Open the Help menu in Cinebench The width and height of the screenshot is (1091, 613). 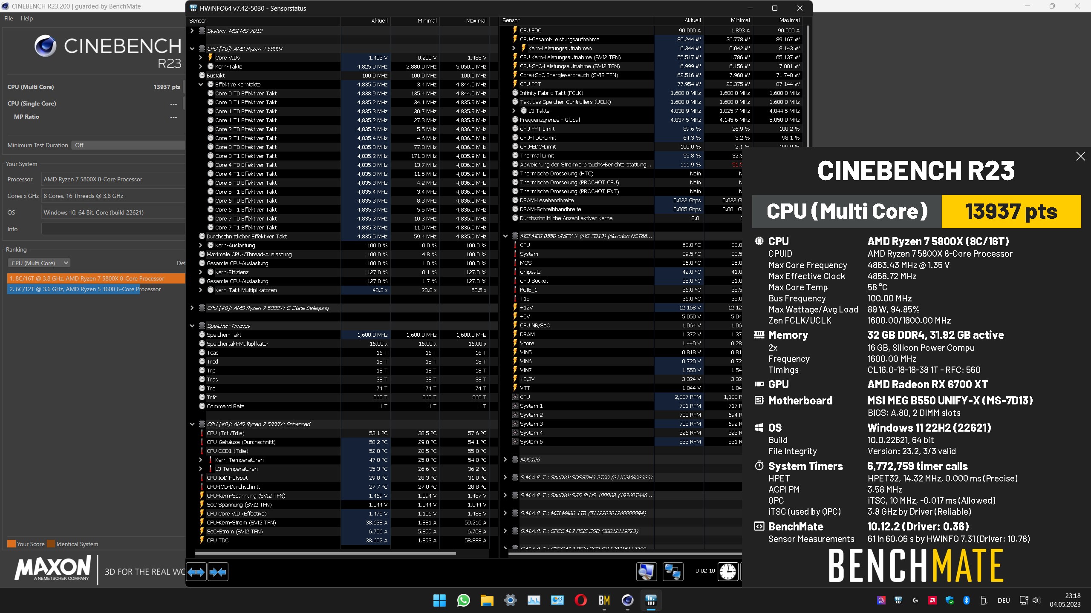(27, 18)
